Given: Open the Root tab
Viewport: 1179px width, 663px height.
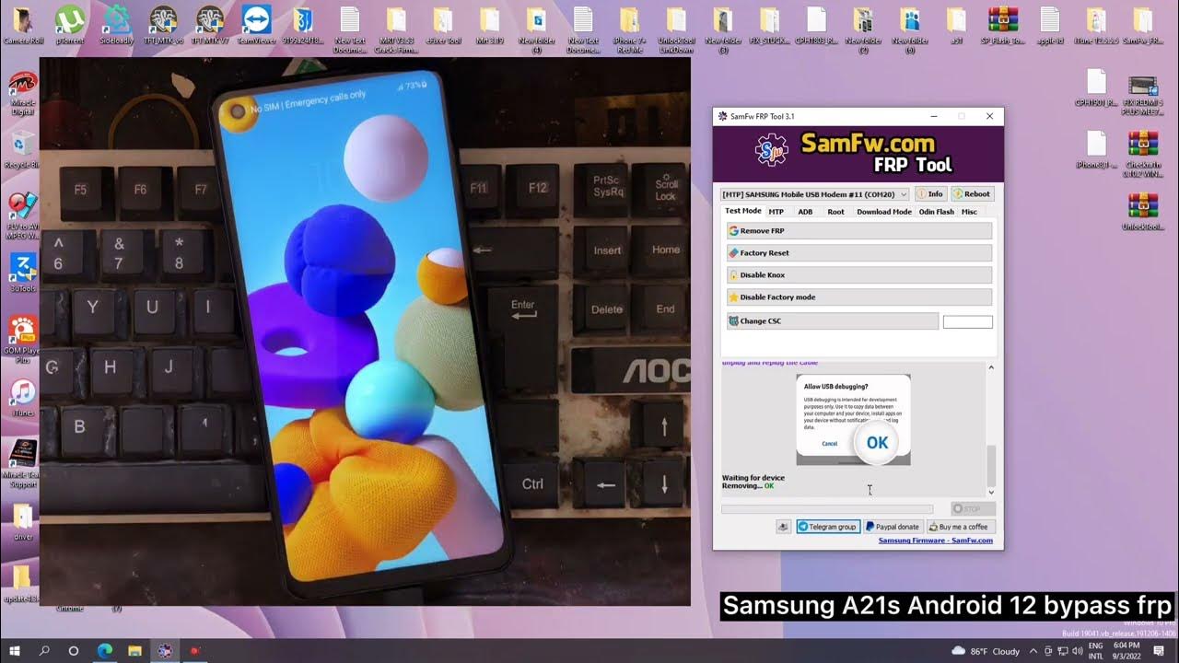Looking at the screenshot, I should tap(835, 212).
